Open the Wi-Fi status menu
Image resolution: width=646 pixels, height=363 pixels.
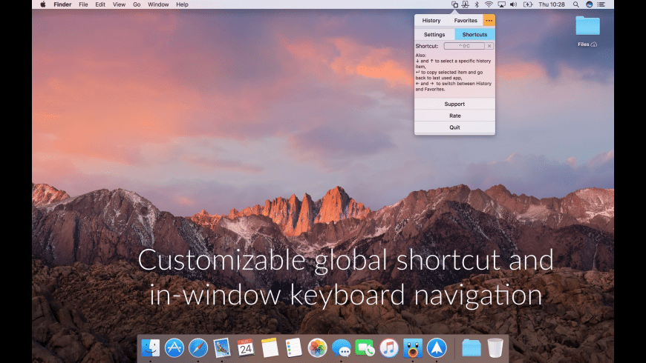pyautogui.click(x=489, y=4)
